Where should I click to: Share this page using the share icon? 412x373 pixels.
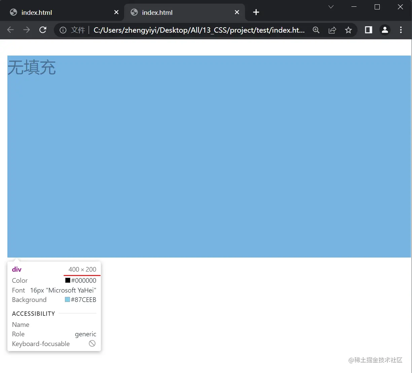coord(332,30)
